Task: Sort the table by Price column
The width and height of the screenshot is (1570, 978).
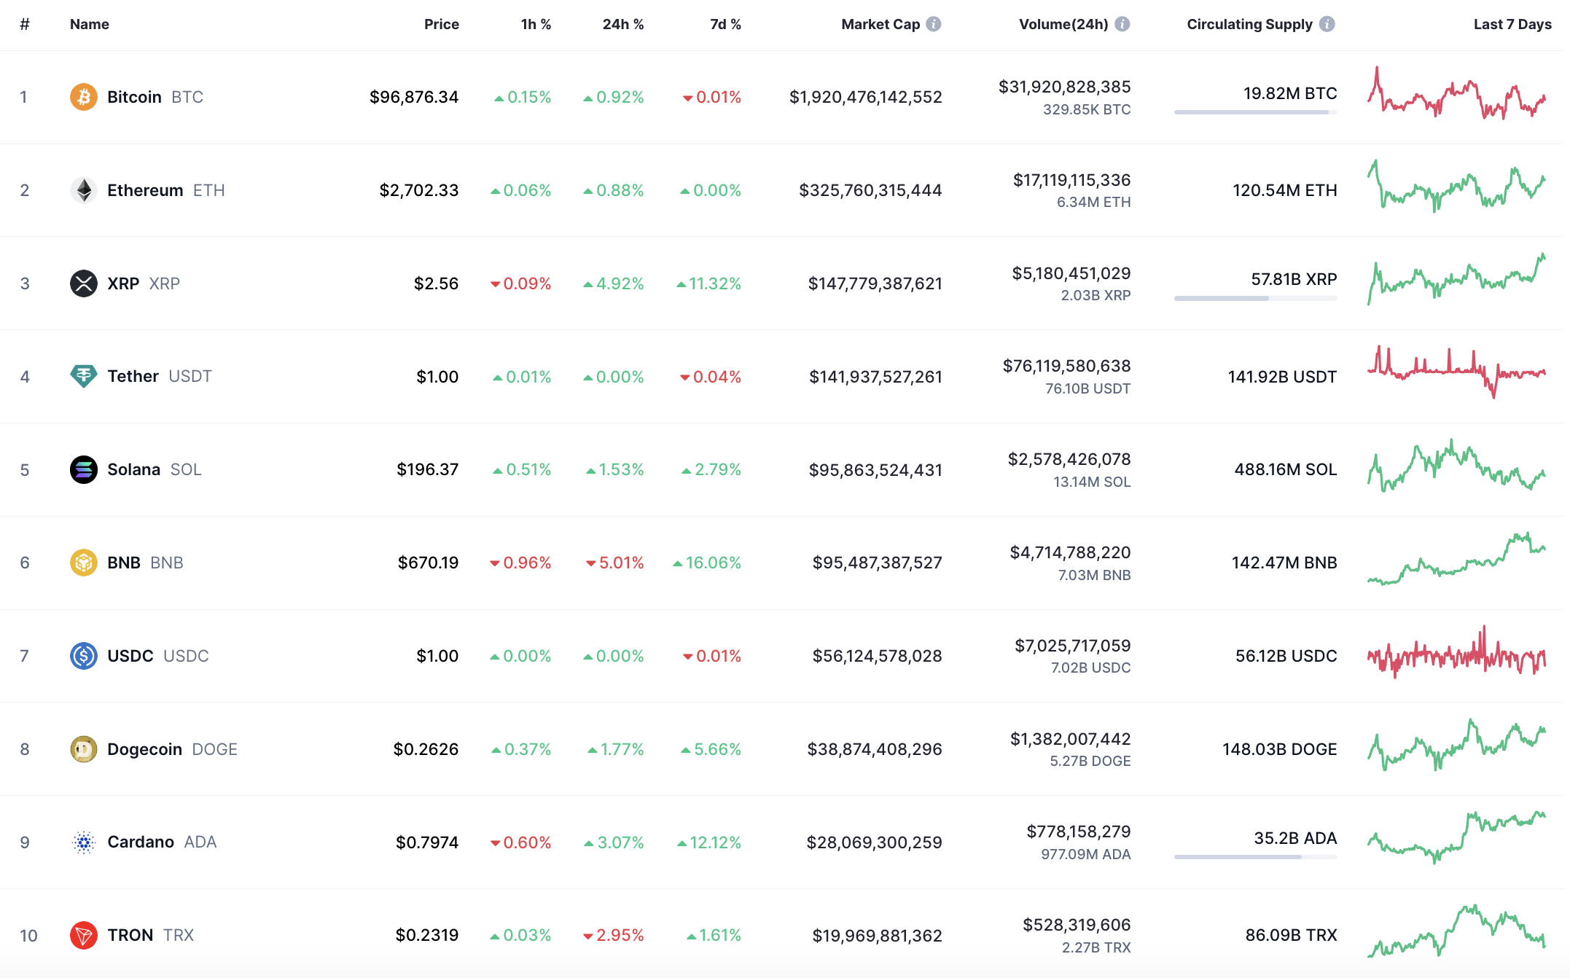Action: [x=441, y=24]
